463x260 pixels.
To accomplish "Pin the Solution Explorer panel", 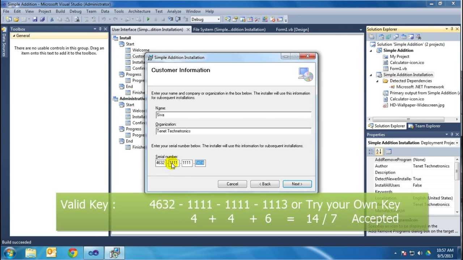I will tap(452, 29).
